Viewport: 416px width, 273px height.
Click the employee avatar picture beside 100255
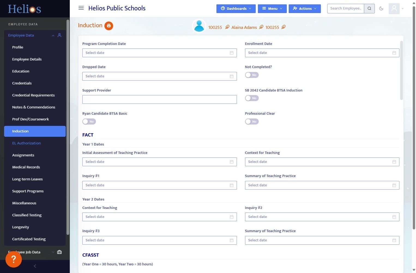(x=199, y=26)
